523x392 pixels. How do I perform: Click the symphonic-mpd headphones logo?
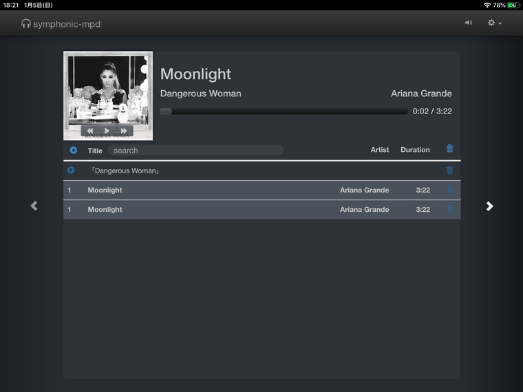click(x=60, y=24)
